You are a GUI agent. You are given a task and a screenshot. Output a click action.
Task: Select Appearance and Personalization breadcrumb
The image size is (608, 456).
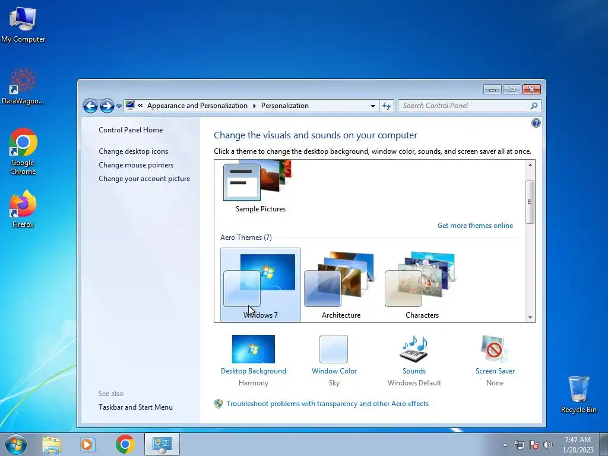click(197, 106)
